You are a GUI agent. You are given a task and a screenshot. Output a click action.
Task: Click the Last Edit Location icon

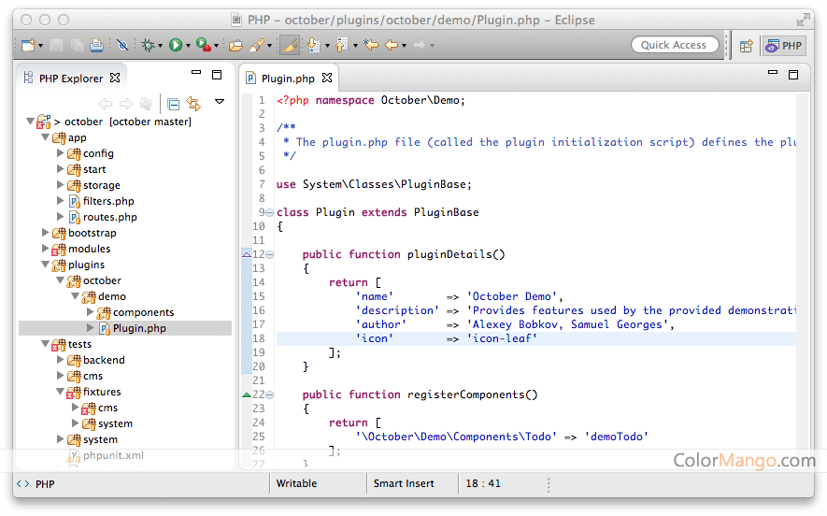371,46
